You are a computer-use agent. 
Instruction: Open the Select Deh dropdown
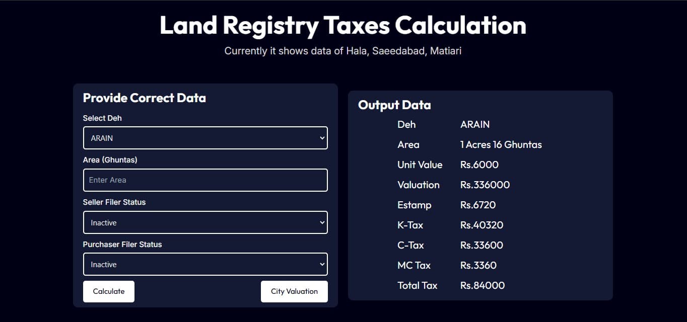point(205,137)
